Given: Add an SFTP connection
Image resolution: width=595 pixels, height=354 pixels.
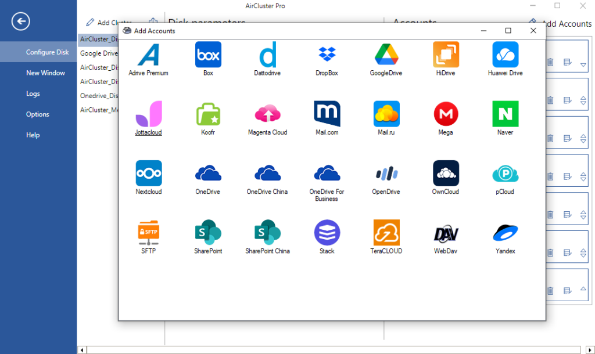Looking at the screenshot, I should (148, 233).
